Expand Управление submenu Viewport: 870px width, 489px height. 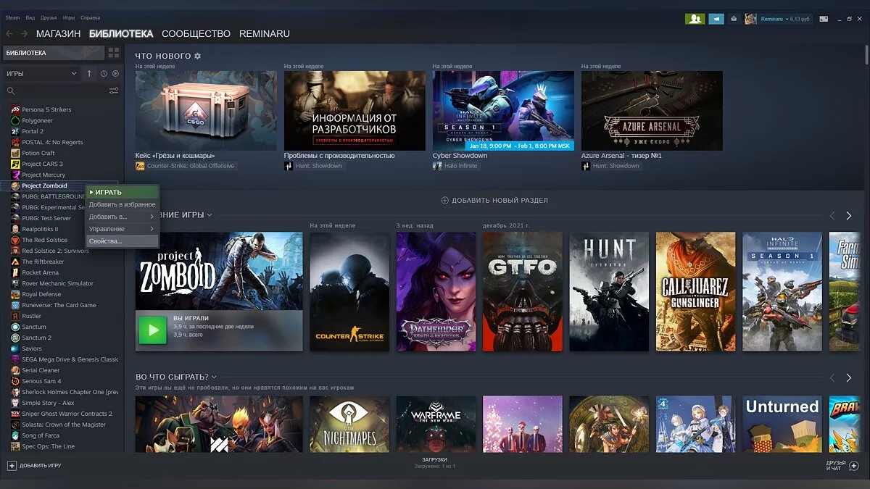tap(122, 229)
